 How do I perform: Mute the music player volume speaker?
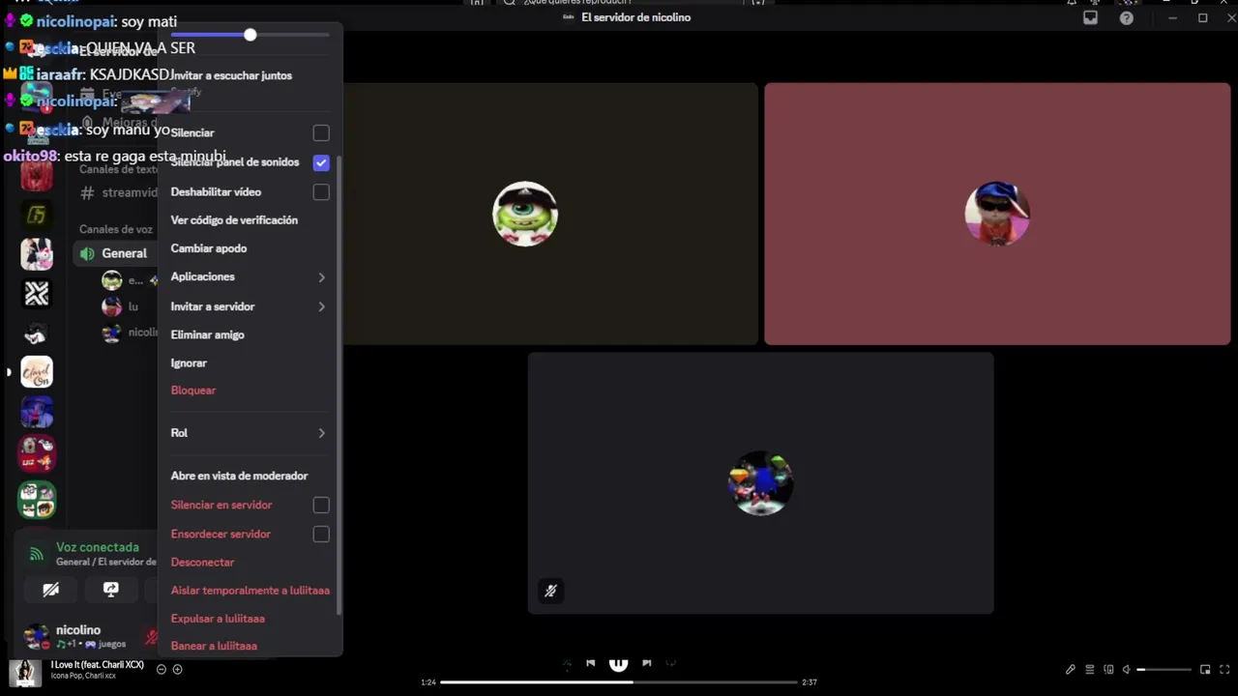[x=1126, y=669]
